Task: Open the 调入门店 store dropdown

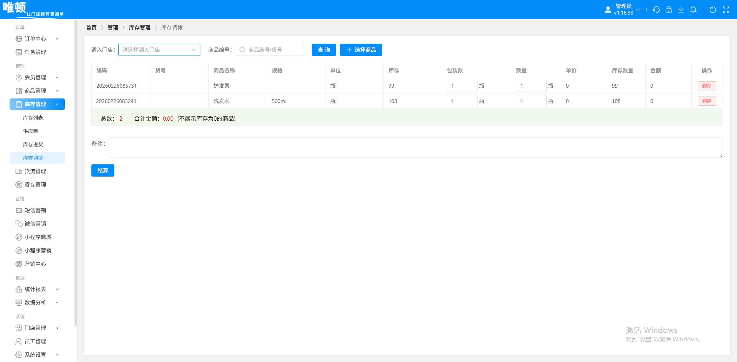Action: coord(159,50)
